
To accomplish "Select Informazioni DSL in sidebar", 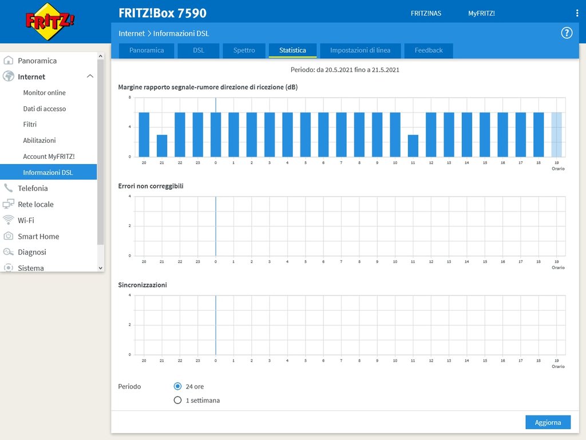I will tap(49, 172).
